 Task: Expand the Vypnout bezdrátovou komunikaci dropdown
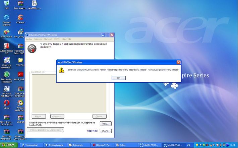point(62,130)
